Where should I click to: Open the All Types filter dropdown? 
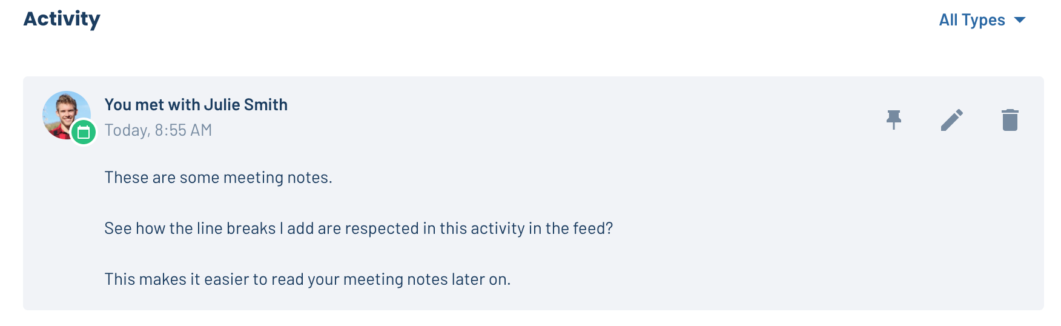pyautogui.click(x=982, y=20)
